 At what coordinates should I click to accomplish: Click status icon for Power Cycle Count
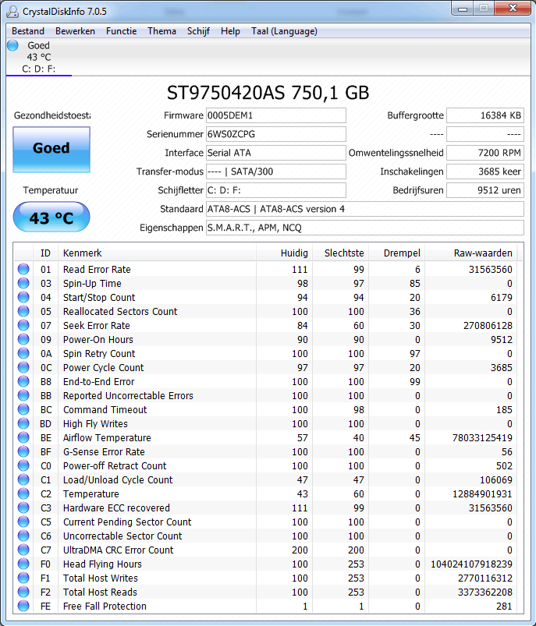pos(23,367)
